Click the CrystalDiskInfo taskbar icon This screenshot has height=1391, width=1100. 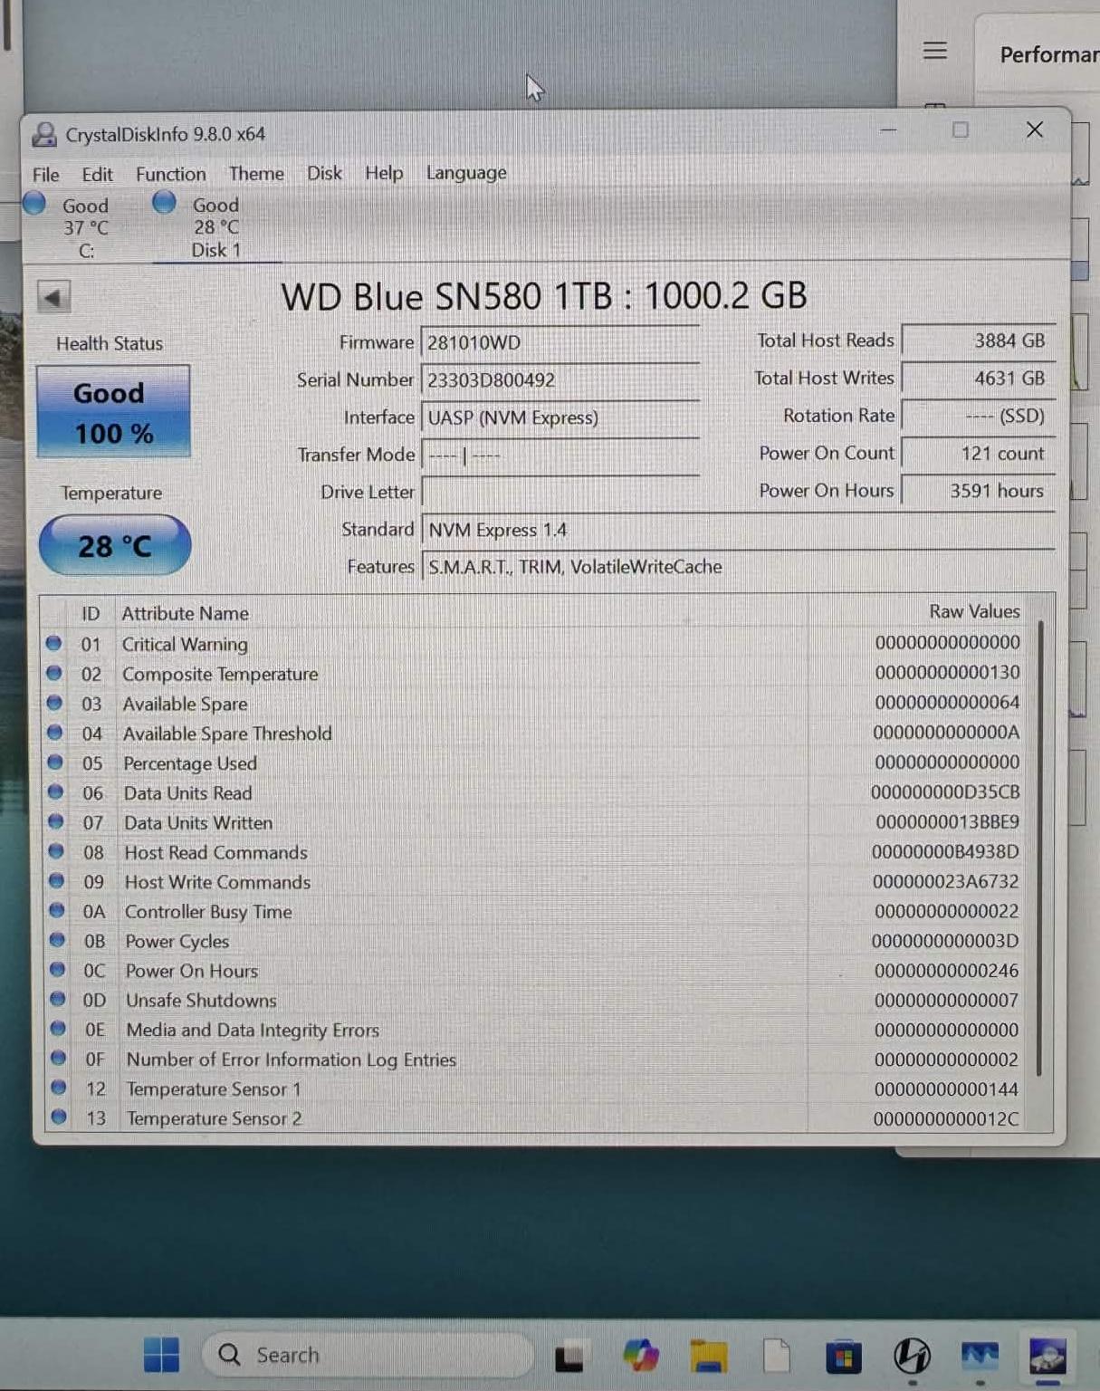[x=1047, y=1356]
